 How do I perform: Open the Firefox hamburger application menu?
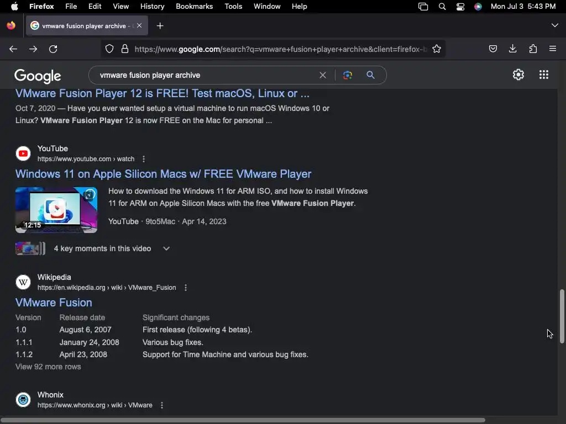[x=553, y=49]
